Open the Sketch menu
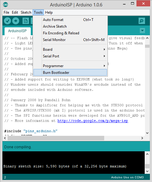152x182 pixels. pos(26,12)
